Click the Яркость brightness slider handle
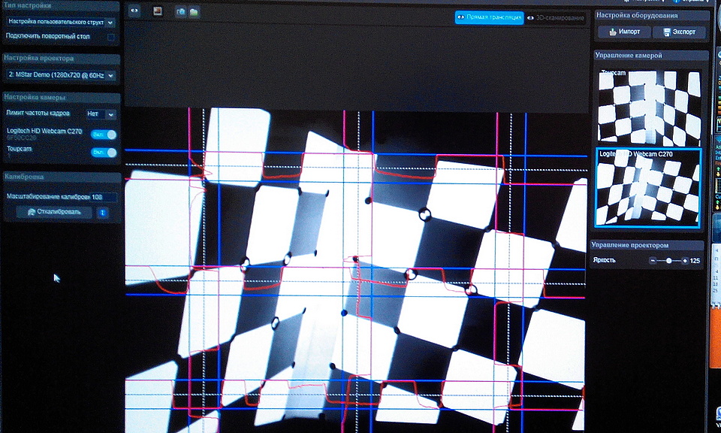 point(668,260)
